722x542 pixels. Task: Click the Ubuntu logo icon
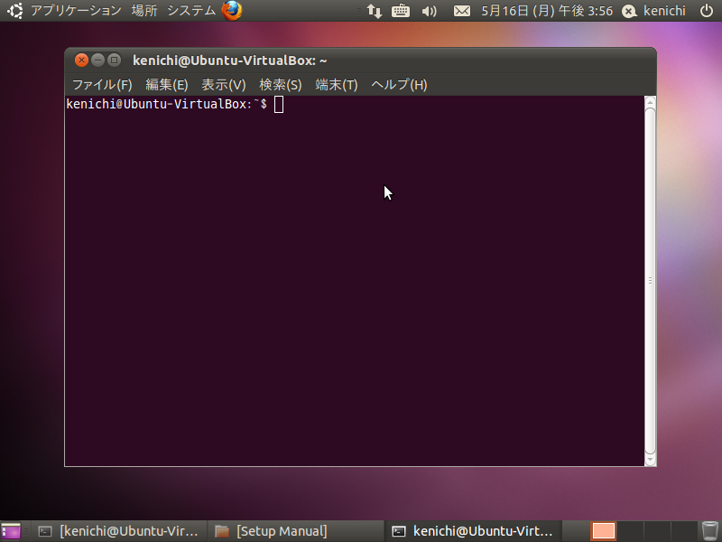[14, 10]
